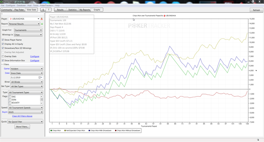Open the All Tournament Speeds dropdown
This screenshot has width=264, height=142.
26,108
